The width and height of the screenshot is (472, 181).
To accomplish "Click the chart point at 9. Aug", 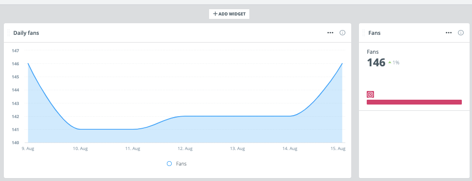I will point(28,63).
